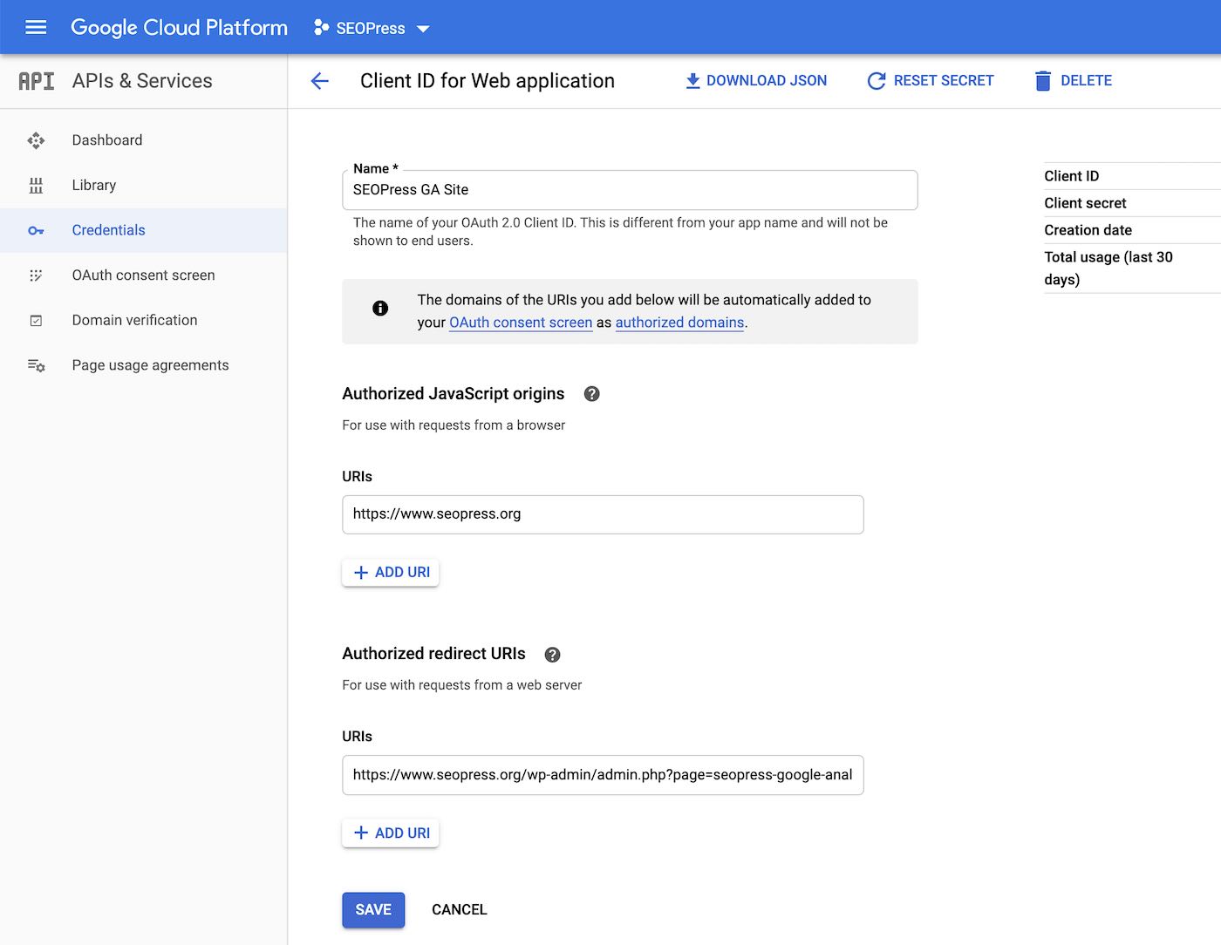
Task: Click the Client ID for Web application title
Action: (488, 81)
